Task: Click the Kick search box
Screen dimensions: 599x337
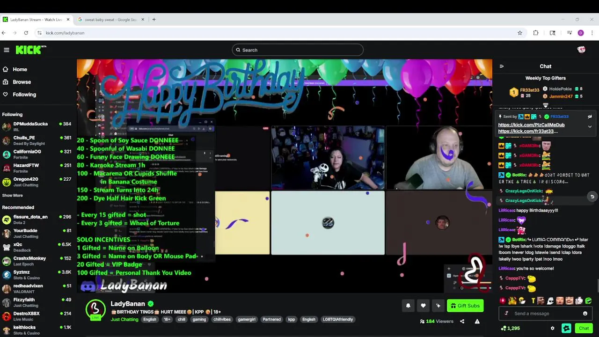Action: [298, 50]
